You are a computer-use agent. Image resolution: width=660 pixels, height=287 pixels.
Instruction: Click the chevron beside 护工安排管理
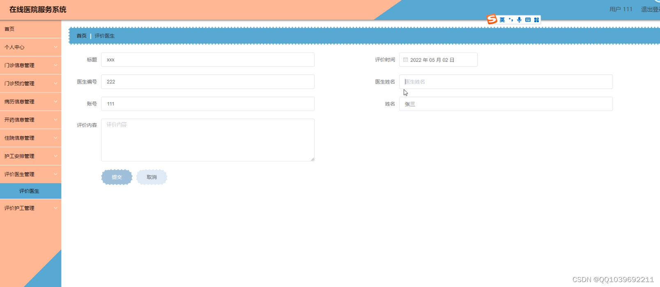click(x=55, y=156)
